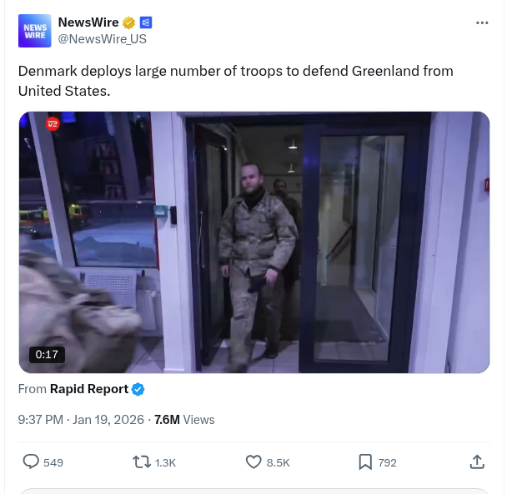Screen dimensions: 507x494
Task: Click the 9:37 PM Jan 19, 2026 timestamp
Action: [x=81, y=420]
